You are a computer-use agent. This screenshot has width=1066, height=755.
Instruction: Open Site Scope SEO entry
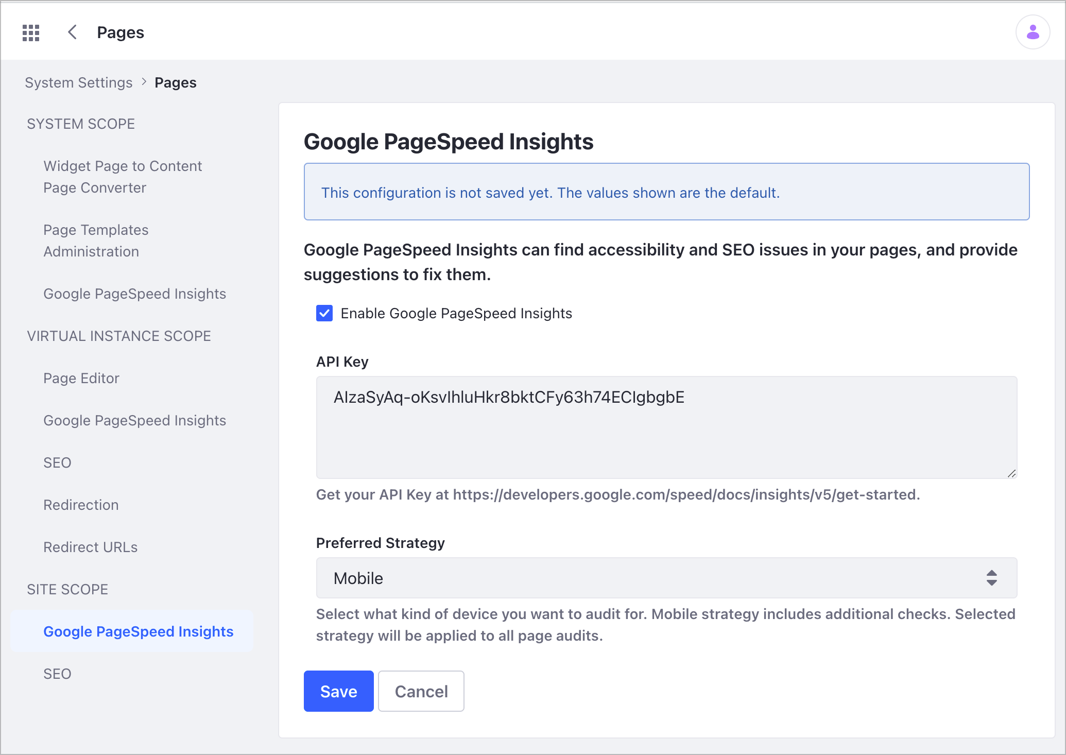[57, 674]
